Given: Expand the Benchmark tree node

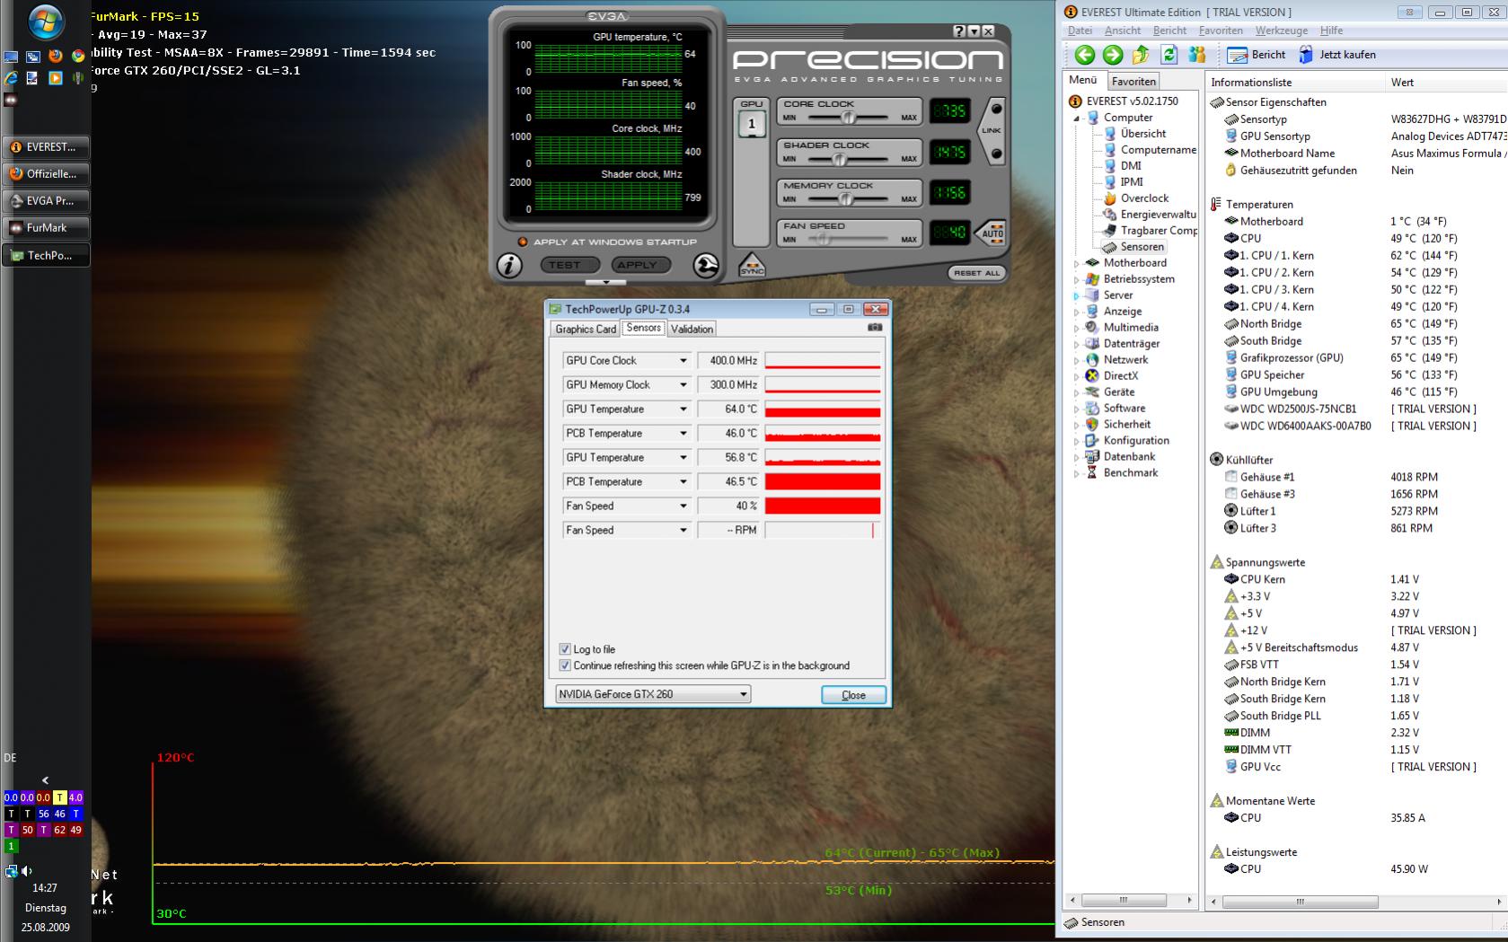Looking at the screenshot, I should tap(1077, 473).
